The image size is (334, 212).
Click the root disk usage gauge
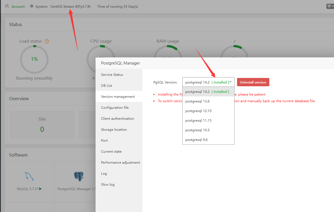coord(234,51)
